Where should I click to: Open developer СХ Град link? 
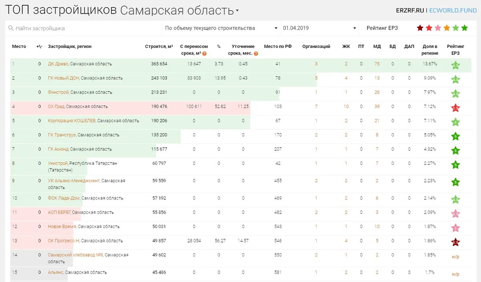coord(56,106)
